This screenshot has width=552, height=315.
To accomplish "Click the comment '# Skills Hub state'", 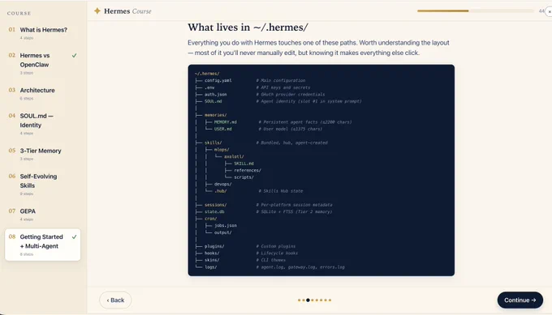I will click(x=281, y=191).
